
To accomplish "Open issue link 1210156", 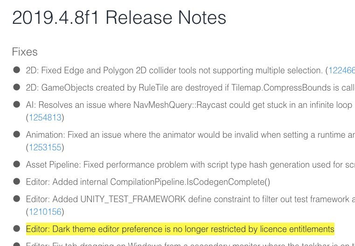I will coord(46,212).
